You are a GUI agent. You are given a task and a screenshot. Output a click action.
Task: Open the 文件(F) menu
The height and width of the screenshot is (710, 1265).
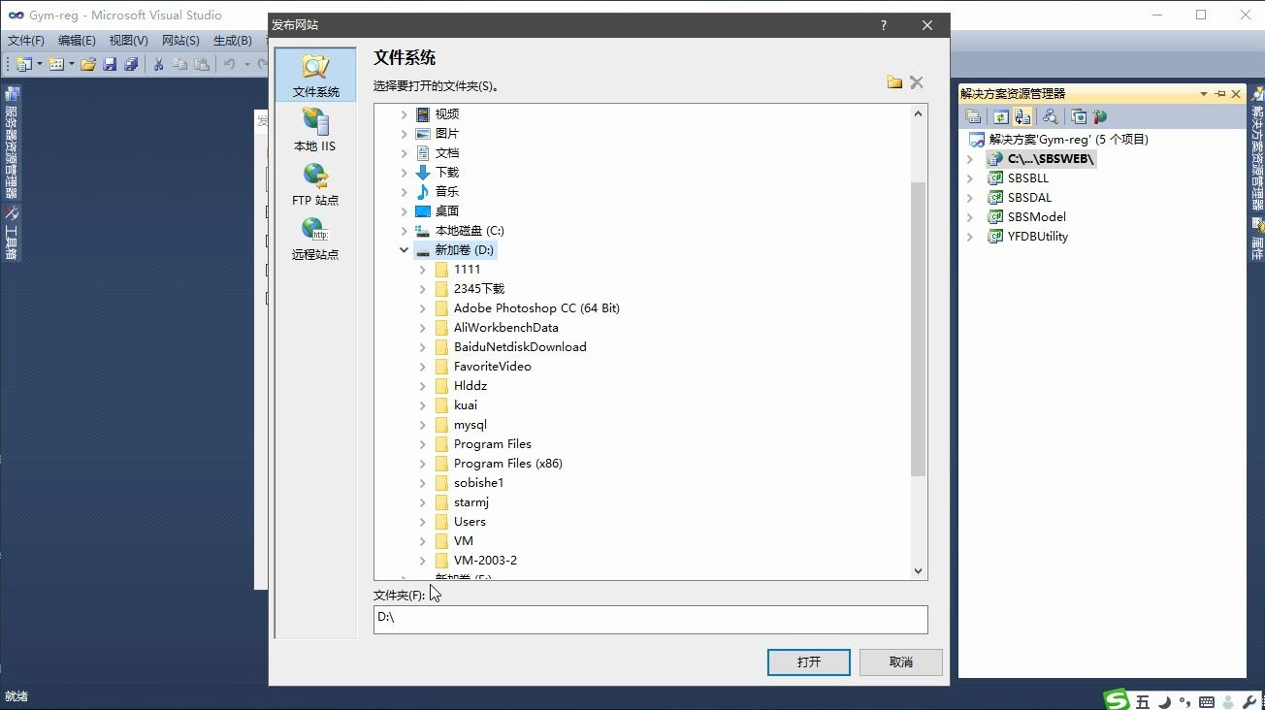coord(26,41)
